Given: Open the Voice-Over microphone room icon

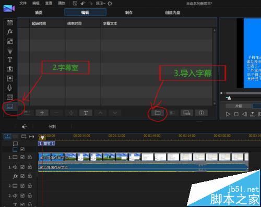Looking at the screenshot, I should [x=10, y=88].
